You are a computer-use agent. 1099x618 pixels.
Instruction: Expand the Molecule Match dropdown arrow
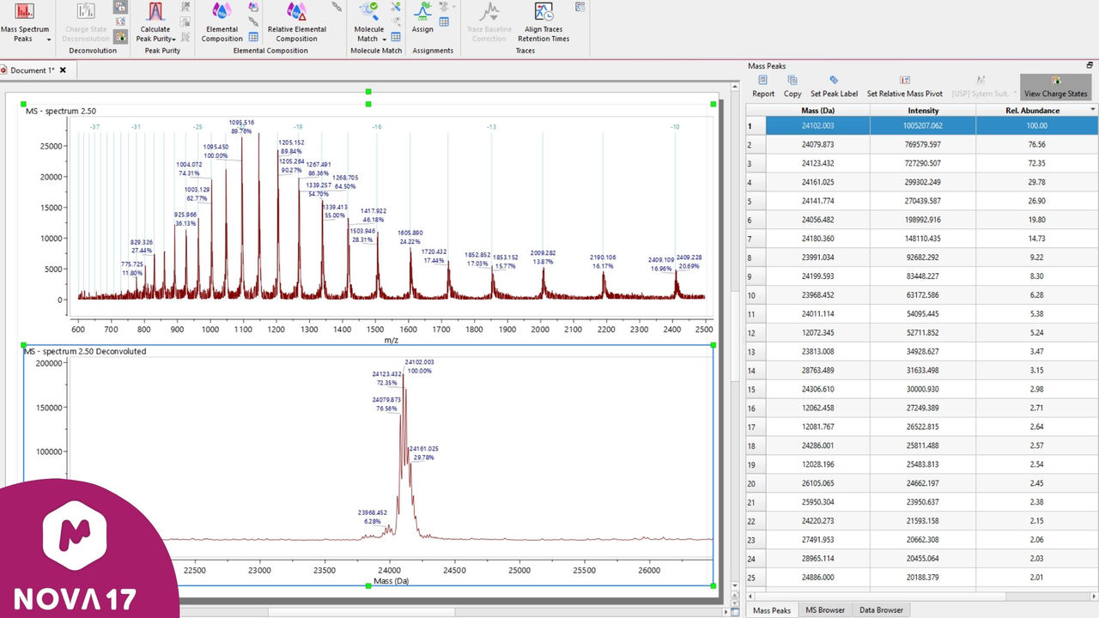[x=385, y=39]
